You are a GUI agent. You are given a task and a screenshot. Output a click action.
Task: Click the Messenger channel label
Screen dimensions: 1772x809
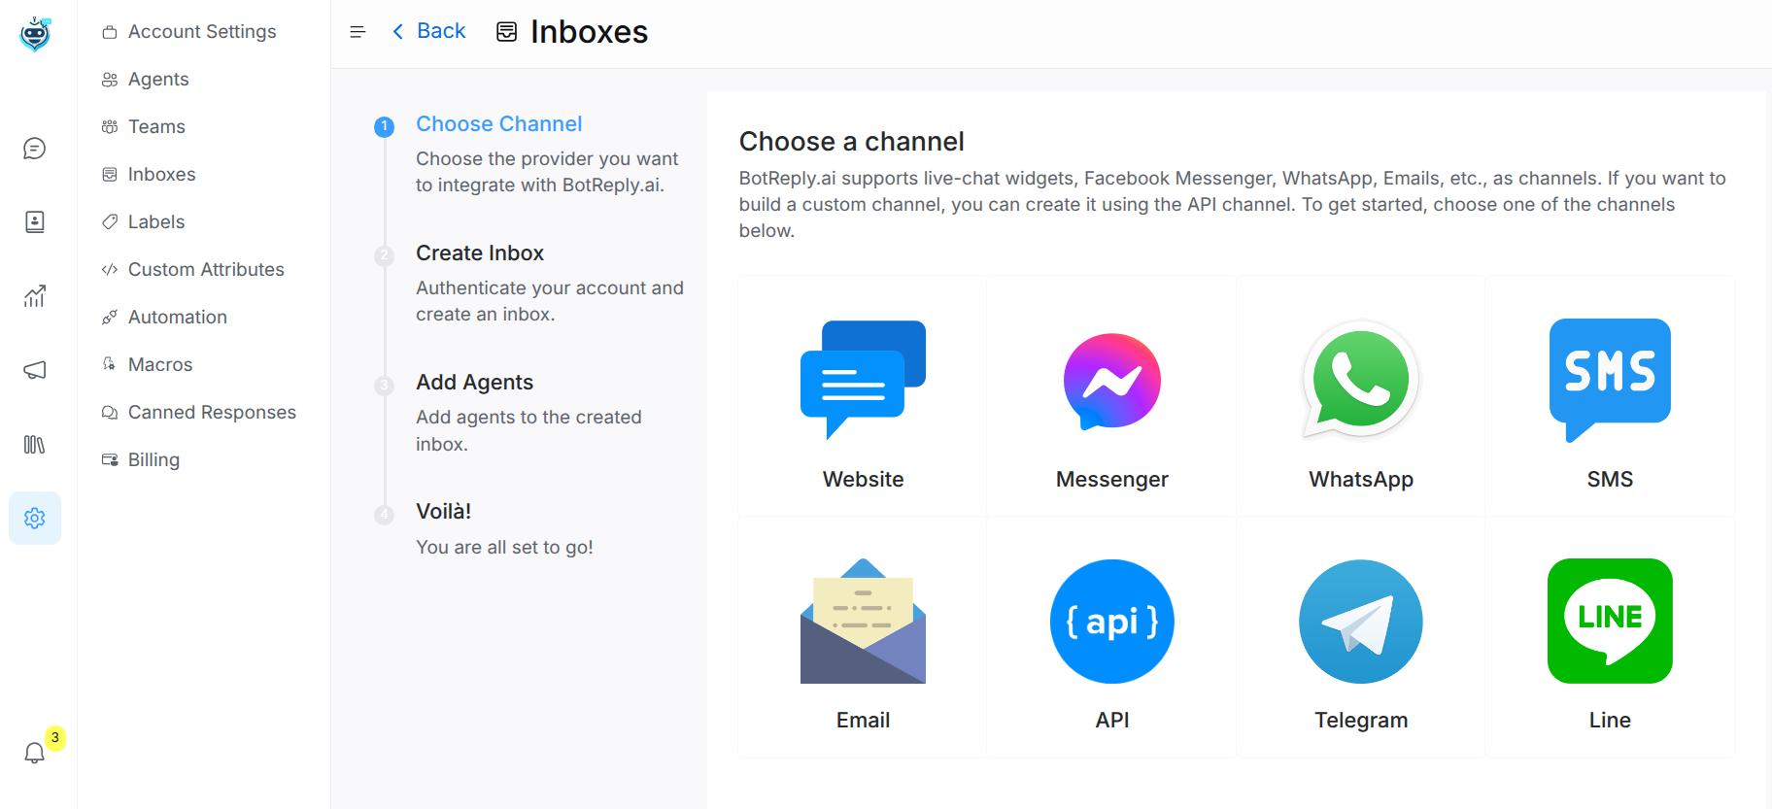(1112, 479)
